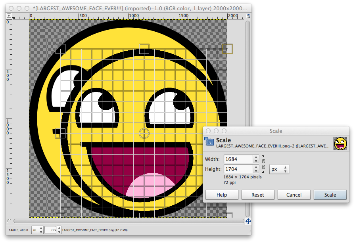
Task: Open the status bar px unit dropdown
Action: pyautogui.click(x=37, y=230)
